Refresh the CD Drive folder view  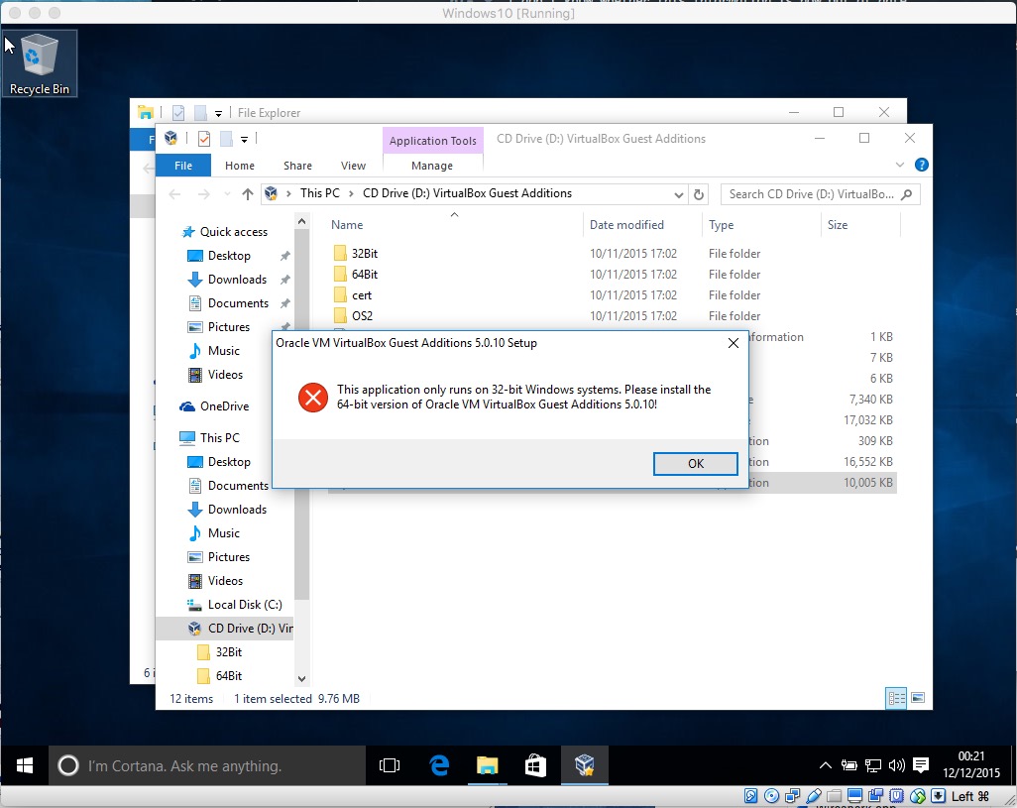pos(699,194)
